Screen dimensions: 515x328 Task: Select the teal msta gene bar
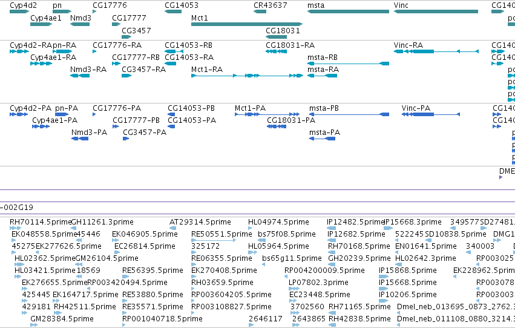coord(348,11)
